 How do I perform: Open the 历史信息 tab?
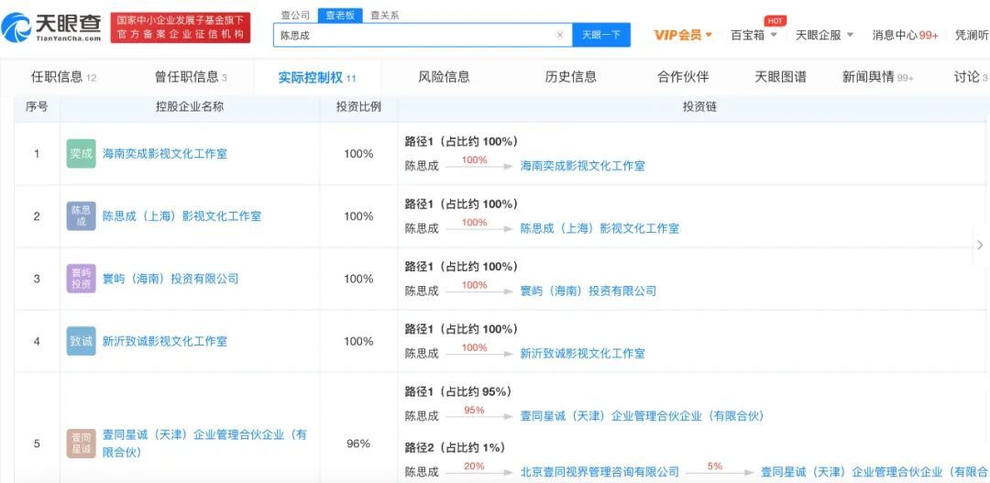[x=571, y=77]
